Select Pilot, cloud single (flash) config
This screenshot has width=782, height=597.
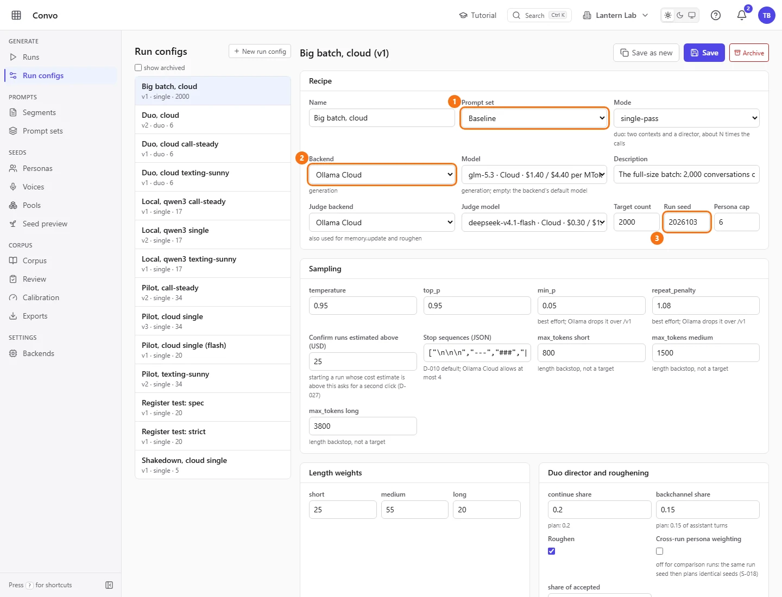pos(213,350)
